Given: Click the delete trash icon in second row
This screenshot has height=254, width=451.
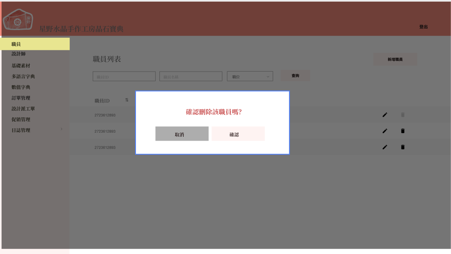Looking at the screenshot, I should pos(403,131).
